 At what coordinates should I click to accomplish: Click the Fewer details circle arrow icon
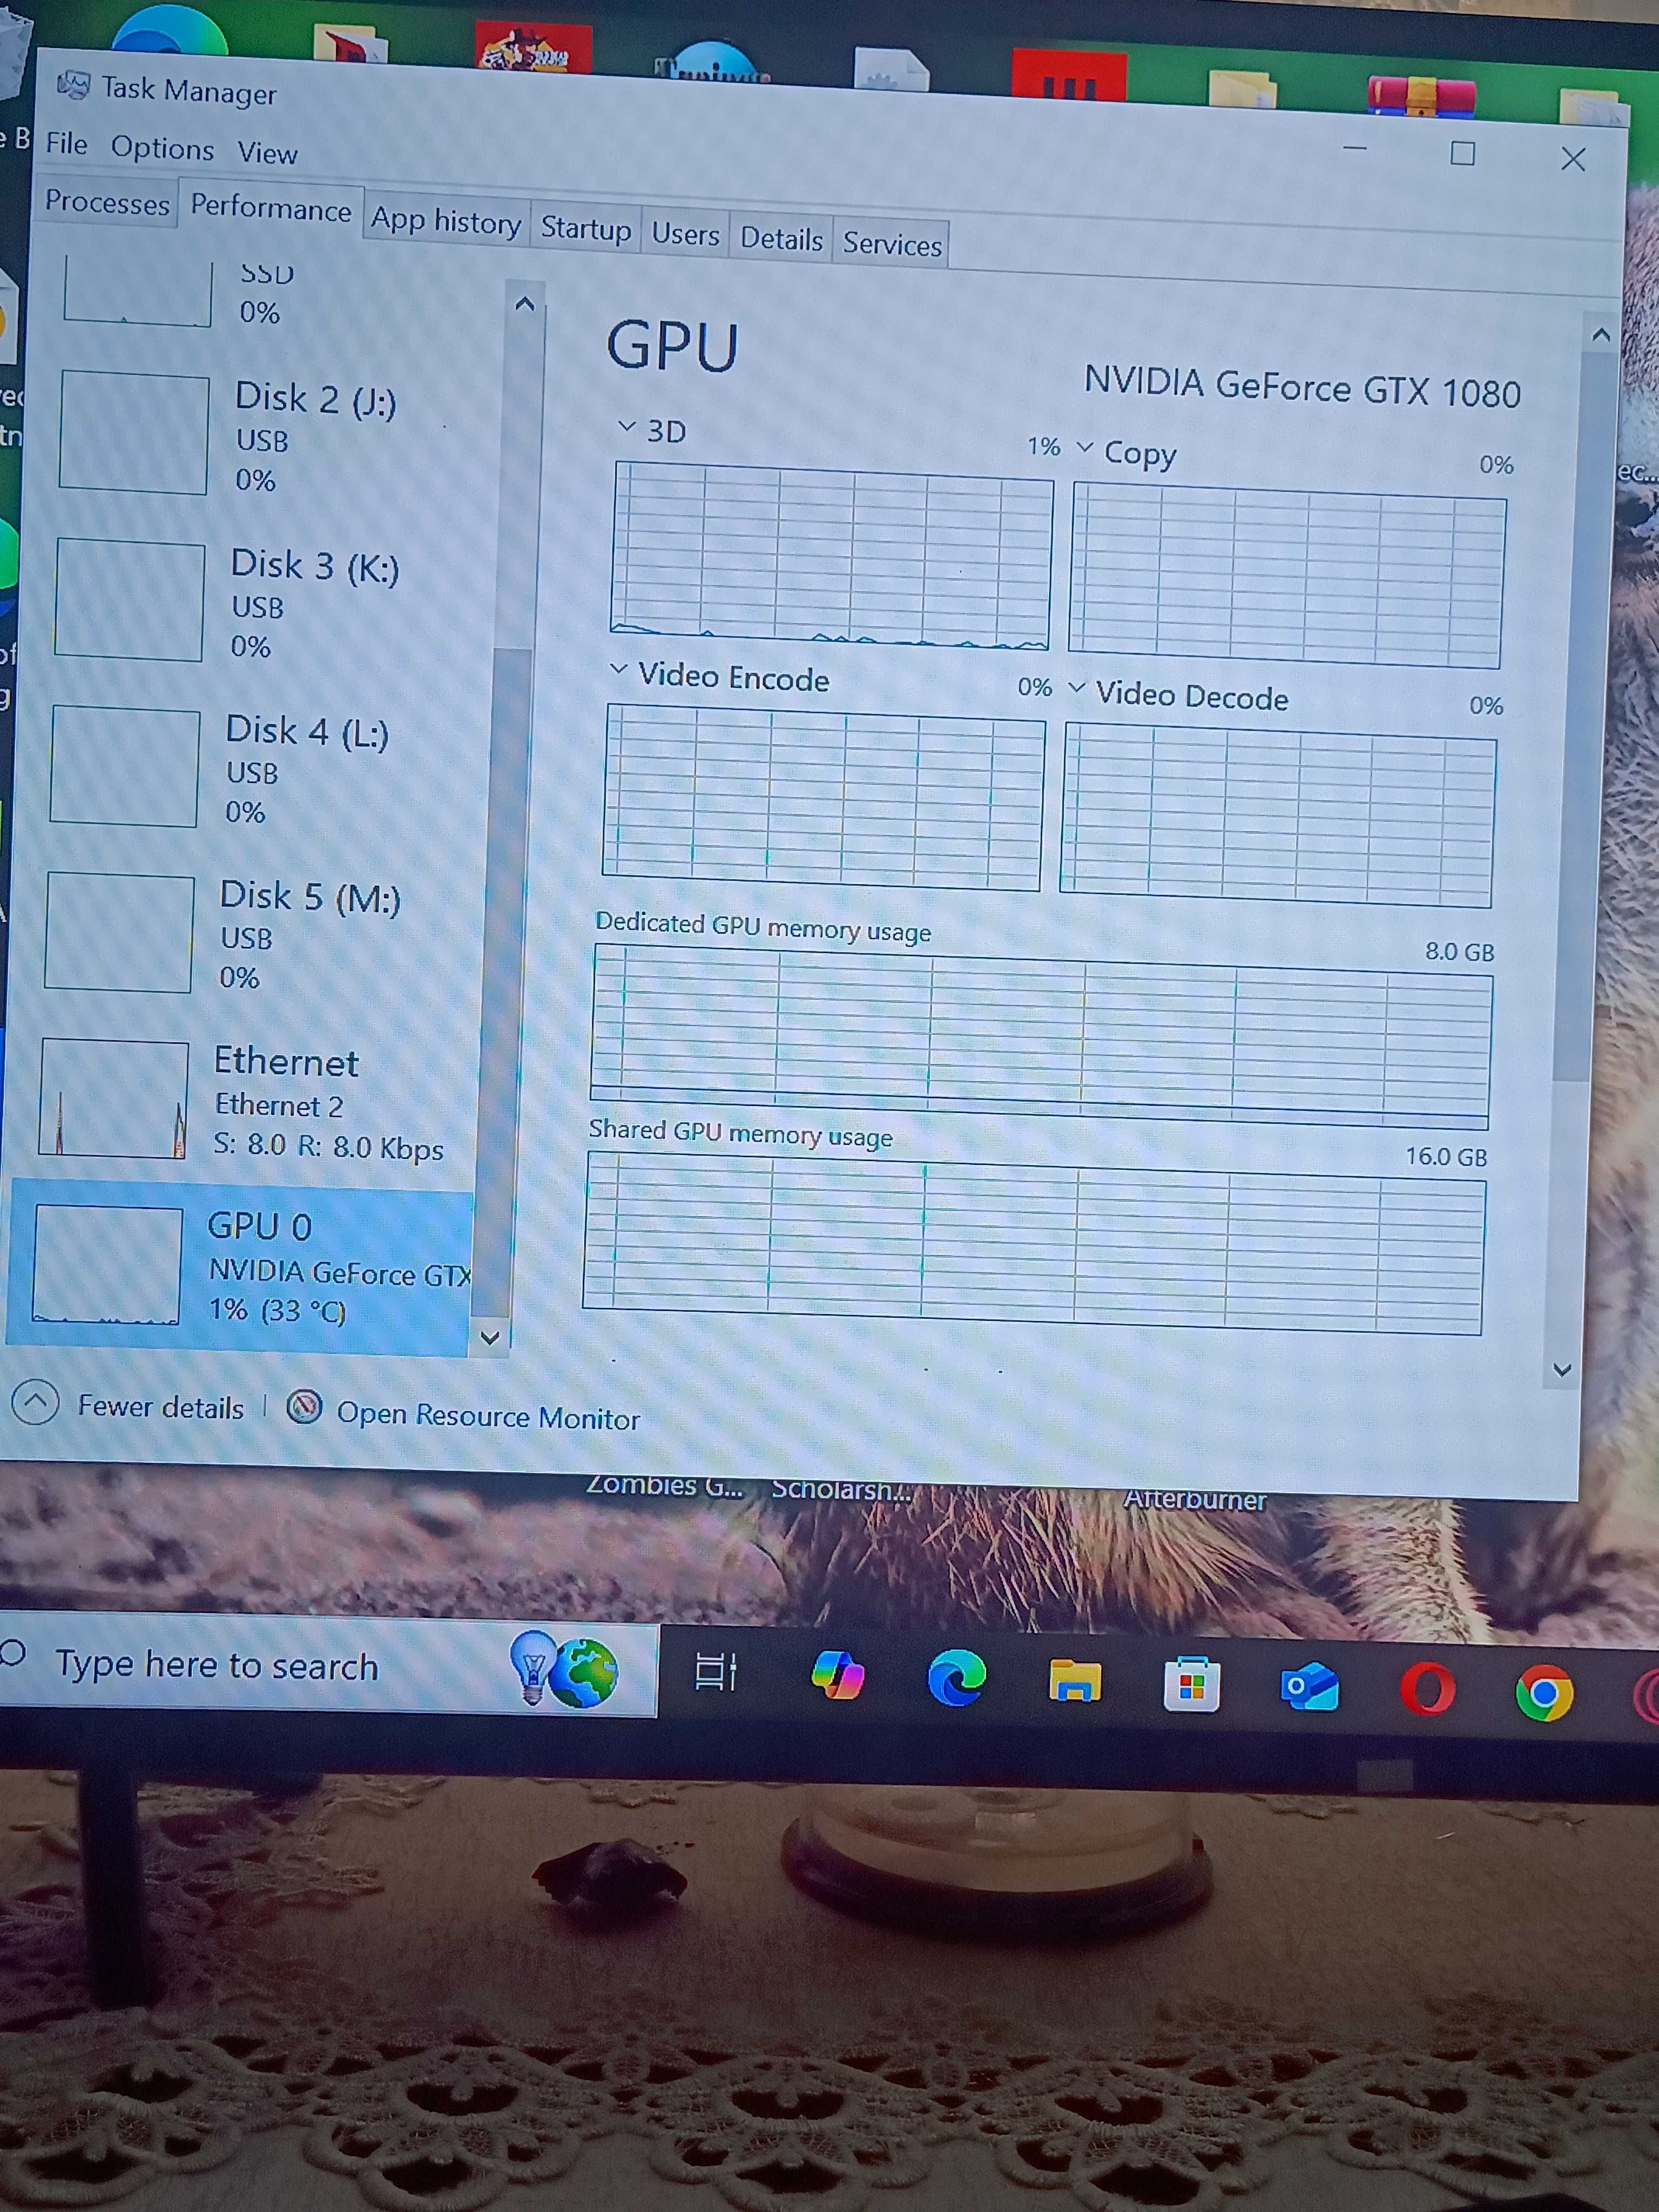35,1402
